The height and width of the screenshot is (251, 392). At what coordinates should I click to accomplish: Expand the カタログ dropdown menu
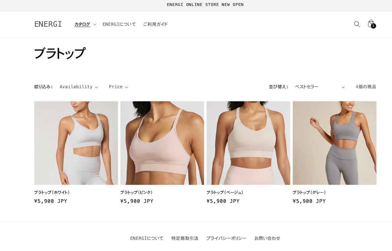coord(85,24)
